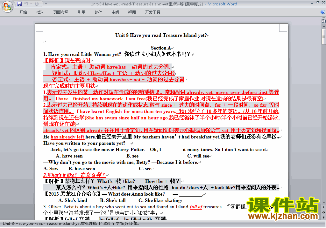This screenshot has height=228, width=326.
Task: Click option 'B. have seen' under Betty question
Action: point(82,169)
